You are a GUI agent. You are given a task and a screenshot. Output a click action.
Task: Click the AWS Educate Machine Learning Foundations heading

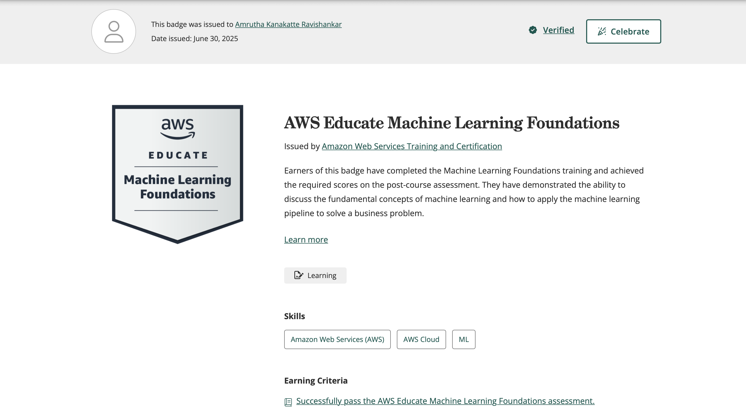pos(452,123)
